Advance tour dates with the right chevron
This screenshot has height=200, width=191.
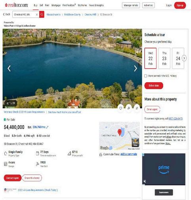184,58
